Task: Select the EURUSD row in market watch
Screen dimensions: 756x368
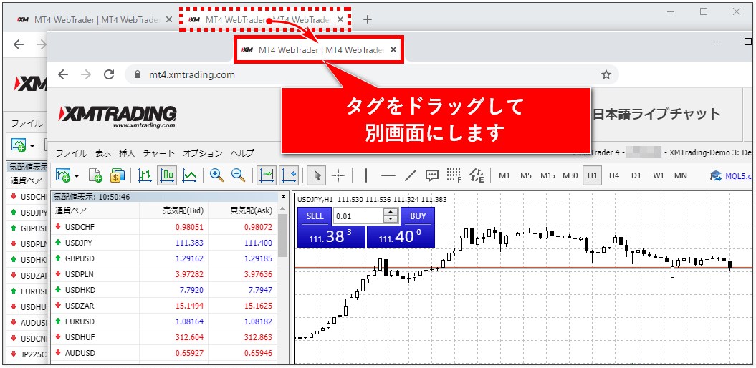Action: pos(164,321)
